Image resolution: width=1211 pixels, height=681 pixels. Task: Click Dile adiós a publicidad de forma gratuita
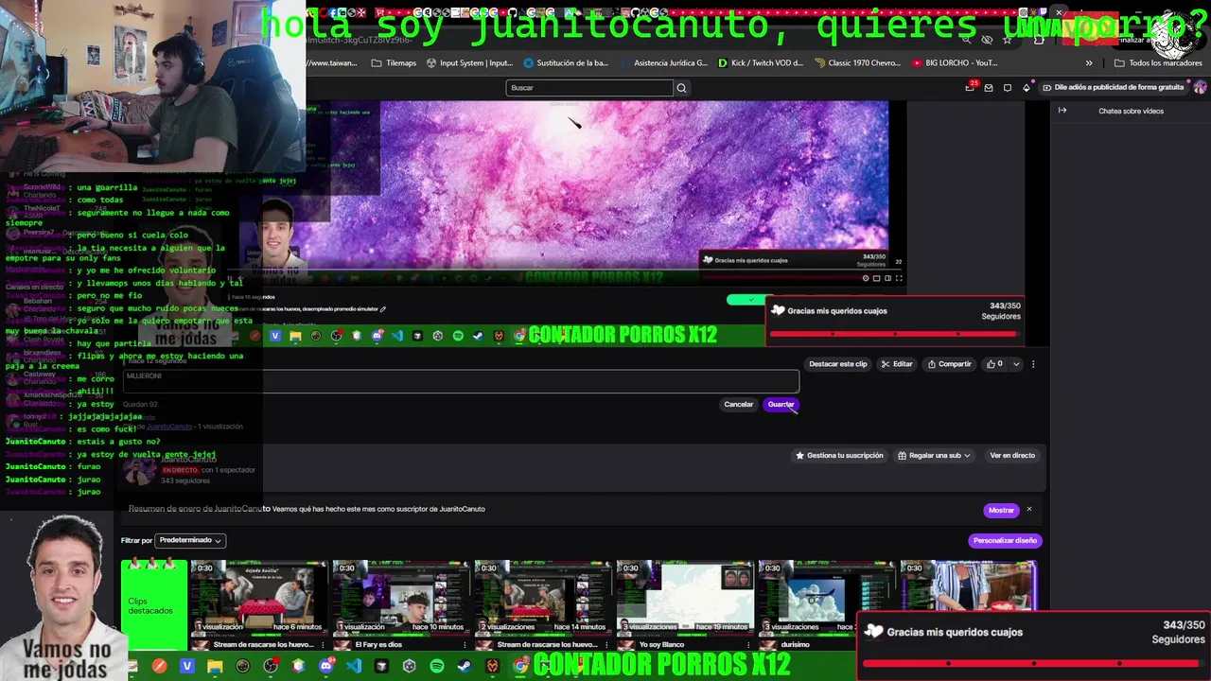point(1113,87)
